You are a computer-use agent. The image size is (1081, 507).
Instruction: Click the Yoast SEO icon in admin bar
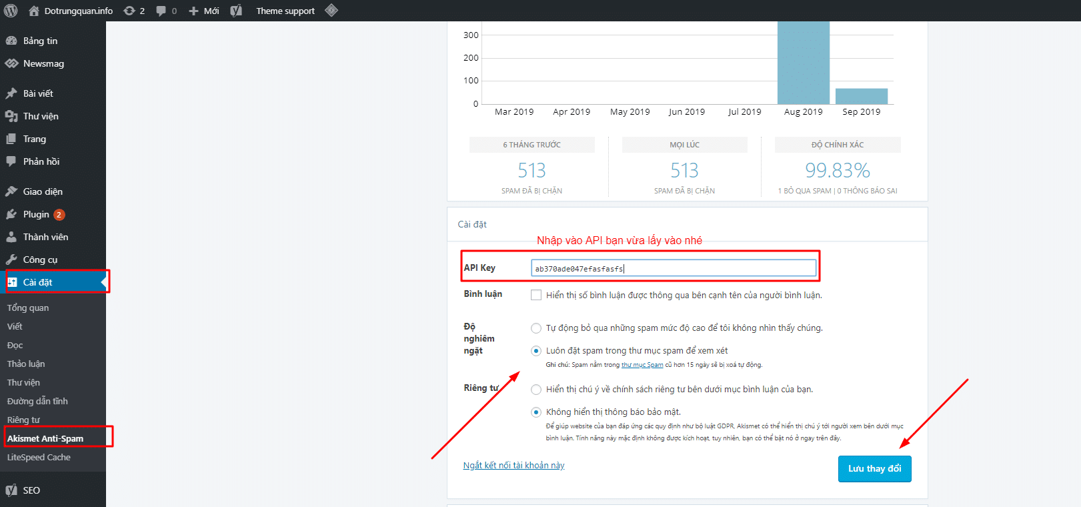click(x=236, y=11)
